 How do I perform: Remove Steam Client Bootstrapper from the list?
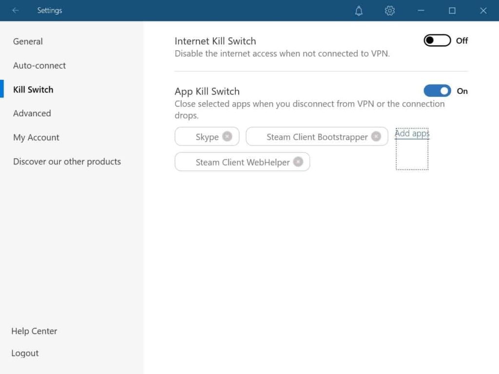376,136
